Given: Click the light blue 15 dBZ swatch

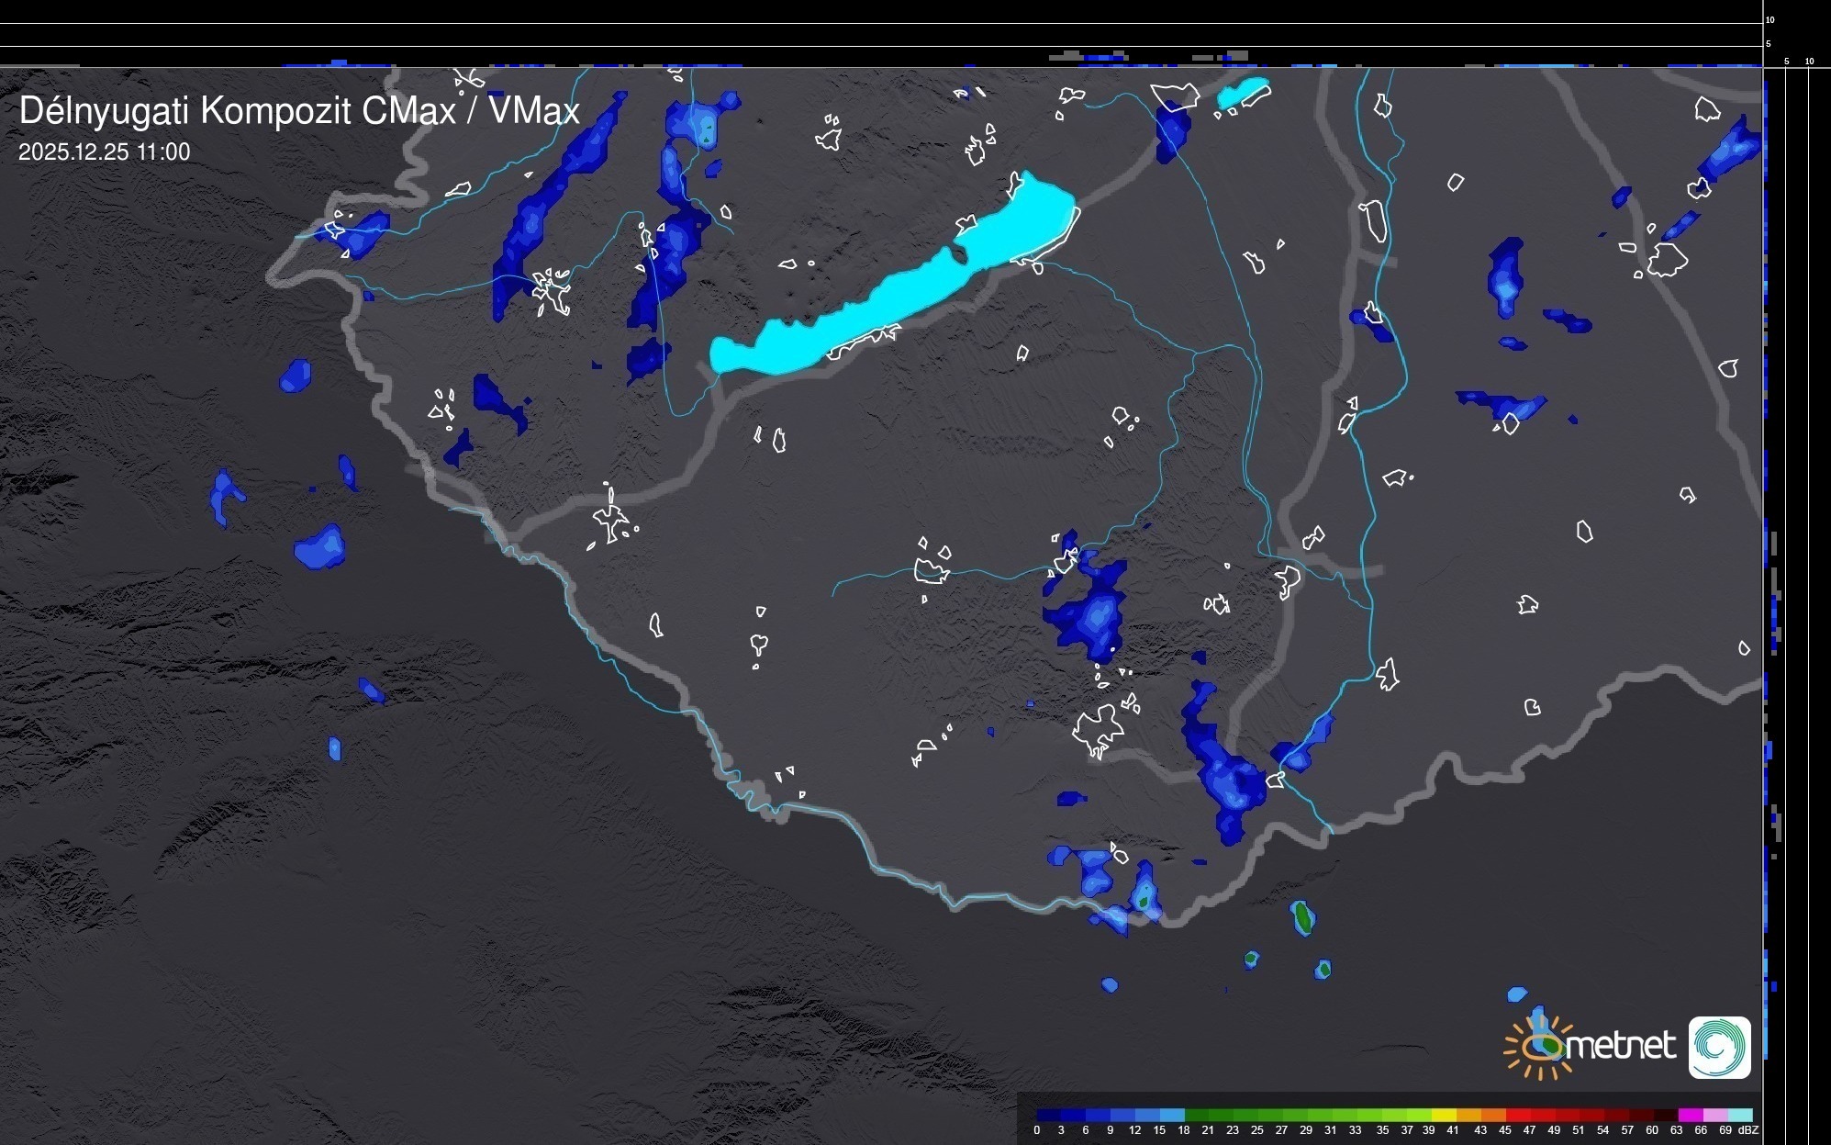Looking at the screenshot, I should point(1172,1115).
